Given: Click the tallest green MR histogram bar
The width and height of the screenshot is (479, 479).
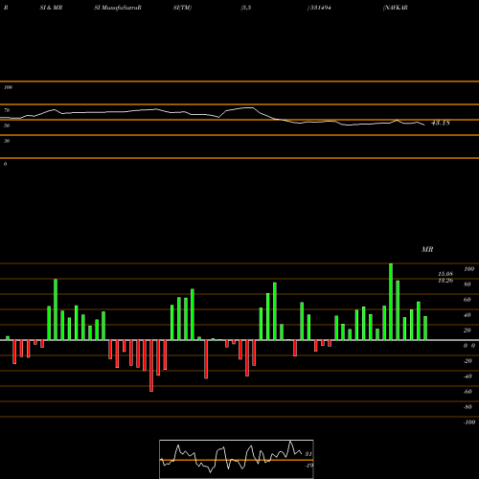Looking at the screenshot, I should click(391, 302).
